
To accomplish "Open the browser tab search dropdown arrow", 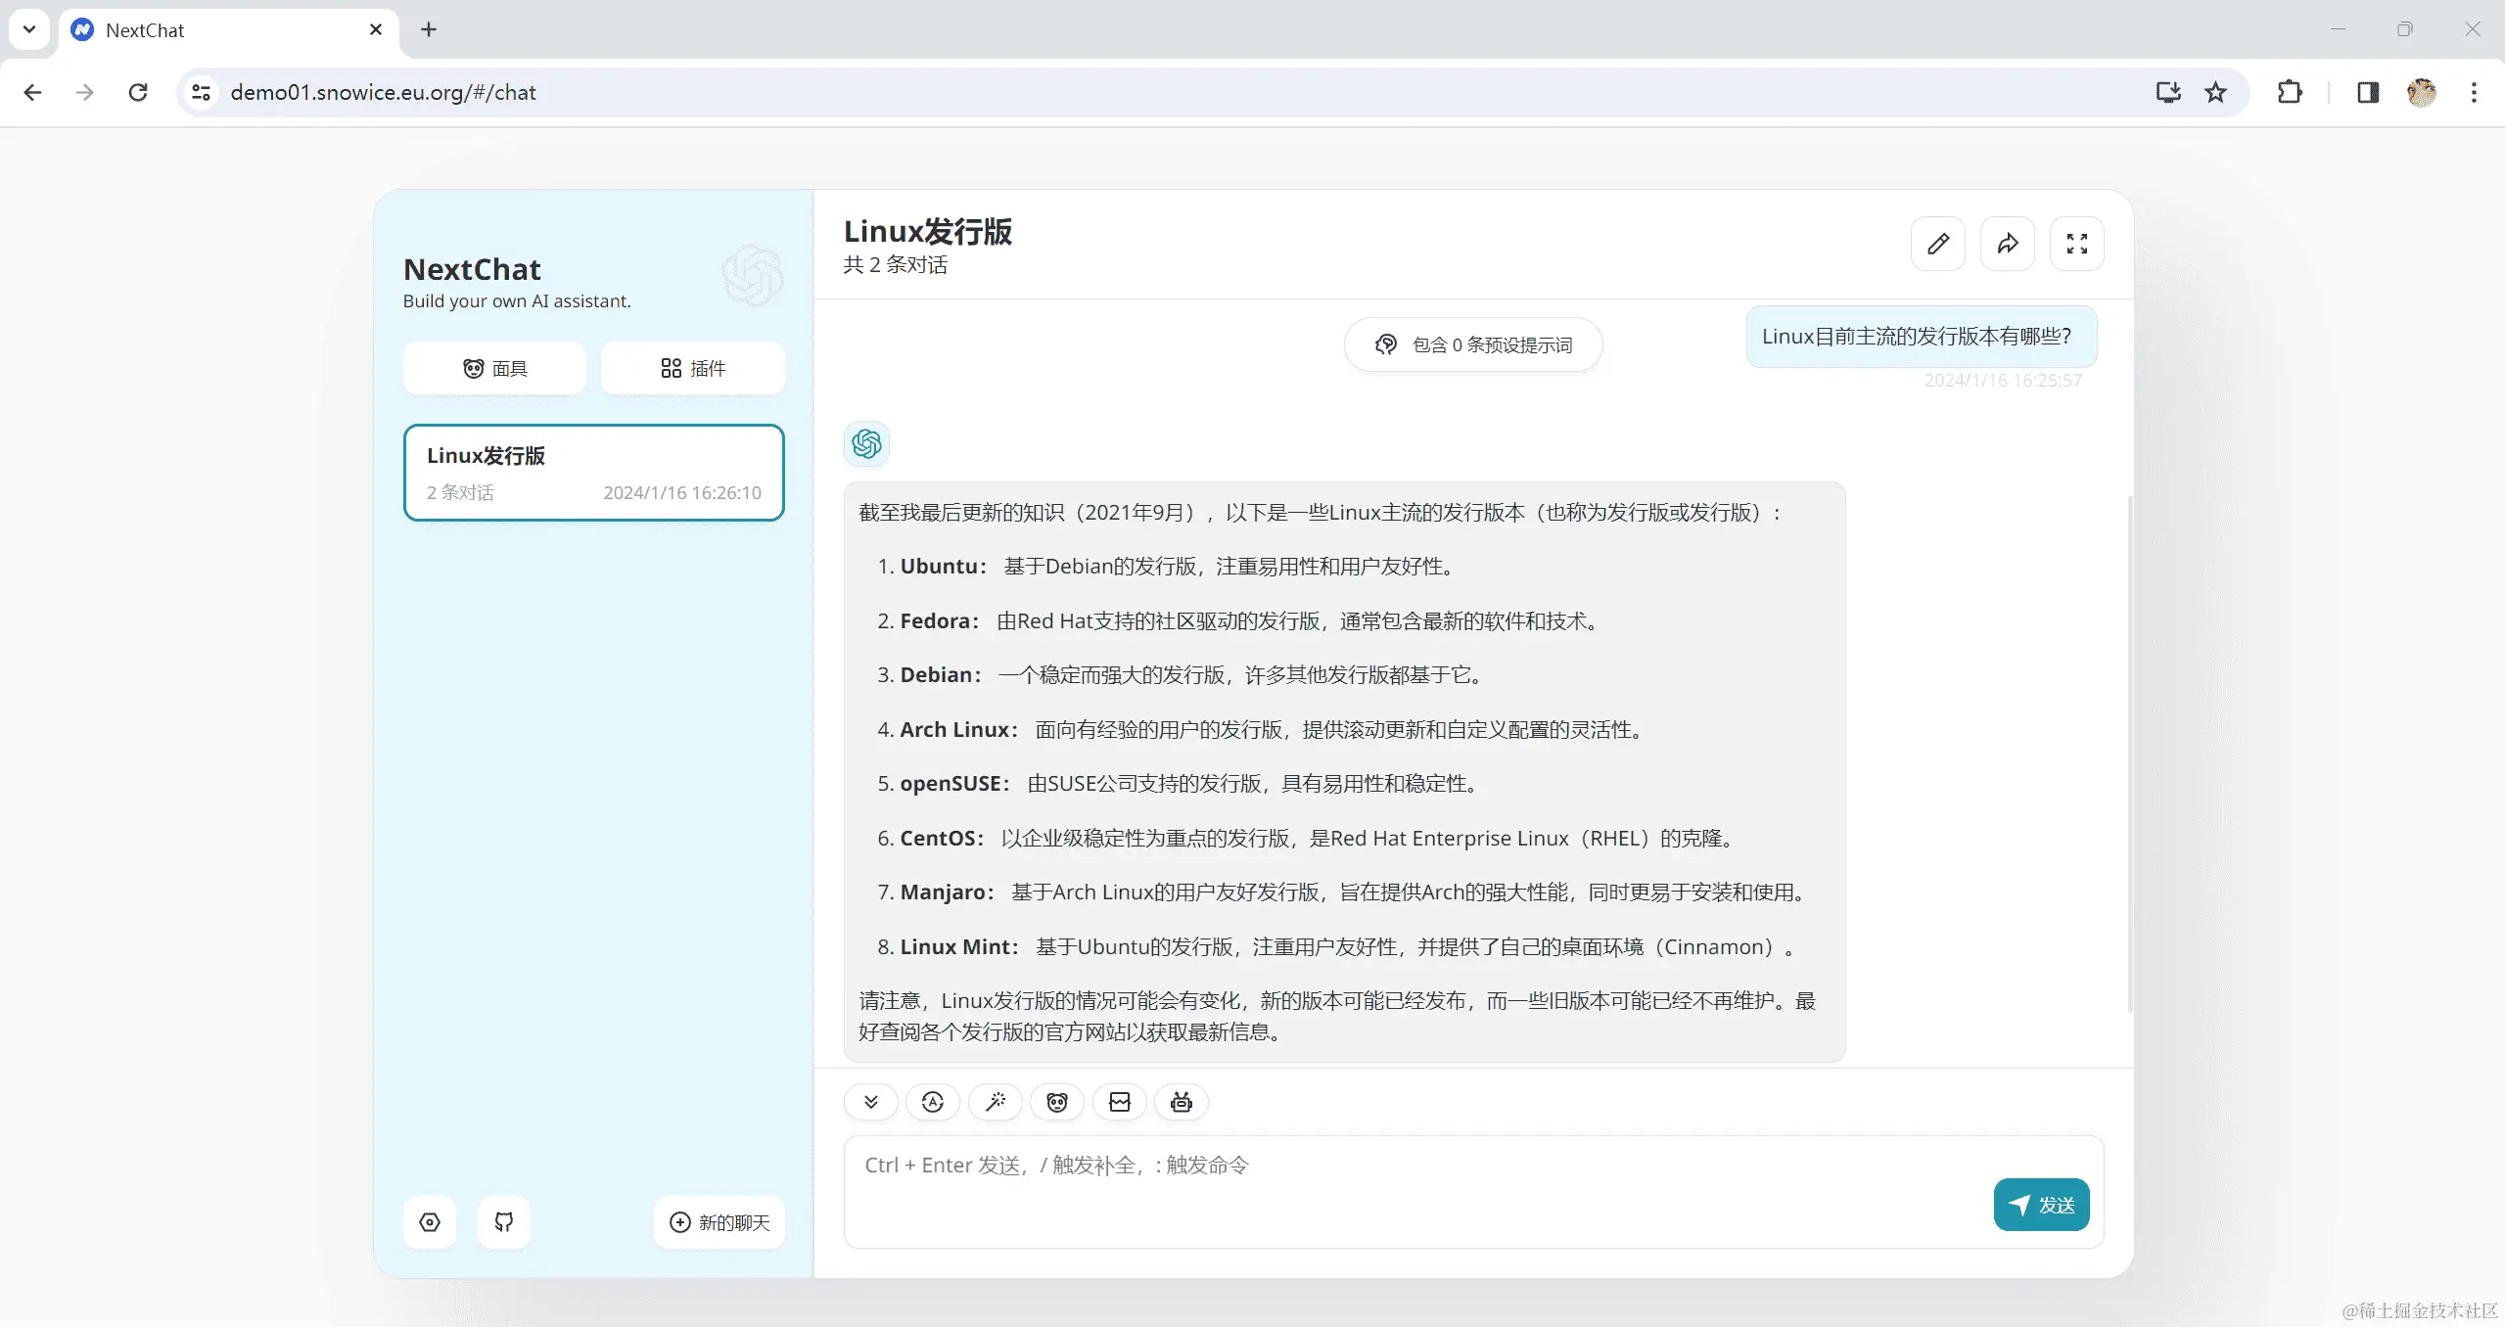I will [x=29, y=29].
